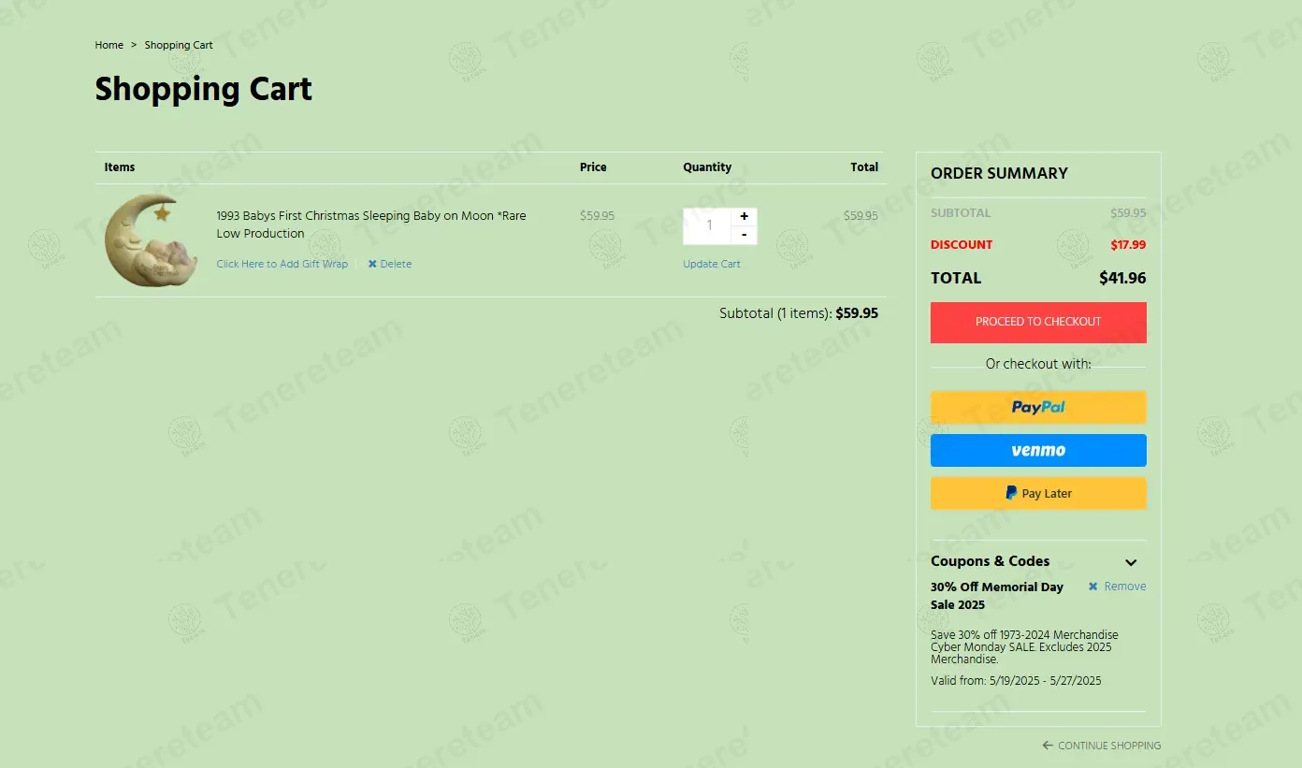Increase quantity with the plus button
The image size is (1302, 768).
[x=745, y=216]
